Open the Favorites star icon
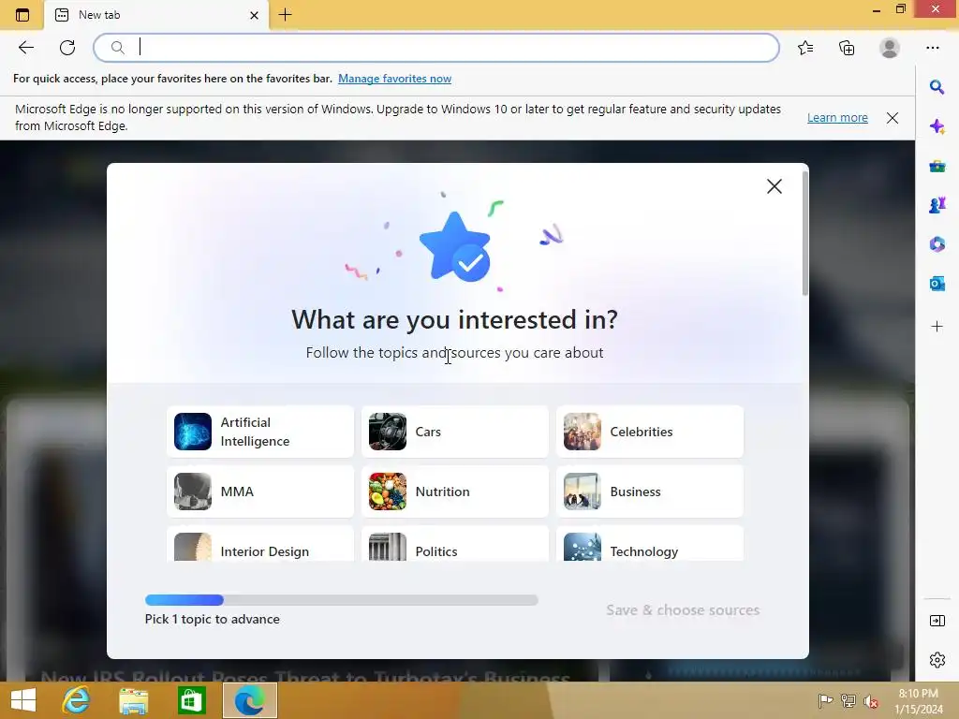959x719 pixels. click(805, 48)
